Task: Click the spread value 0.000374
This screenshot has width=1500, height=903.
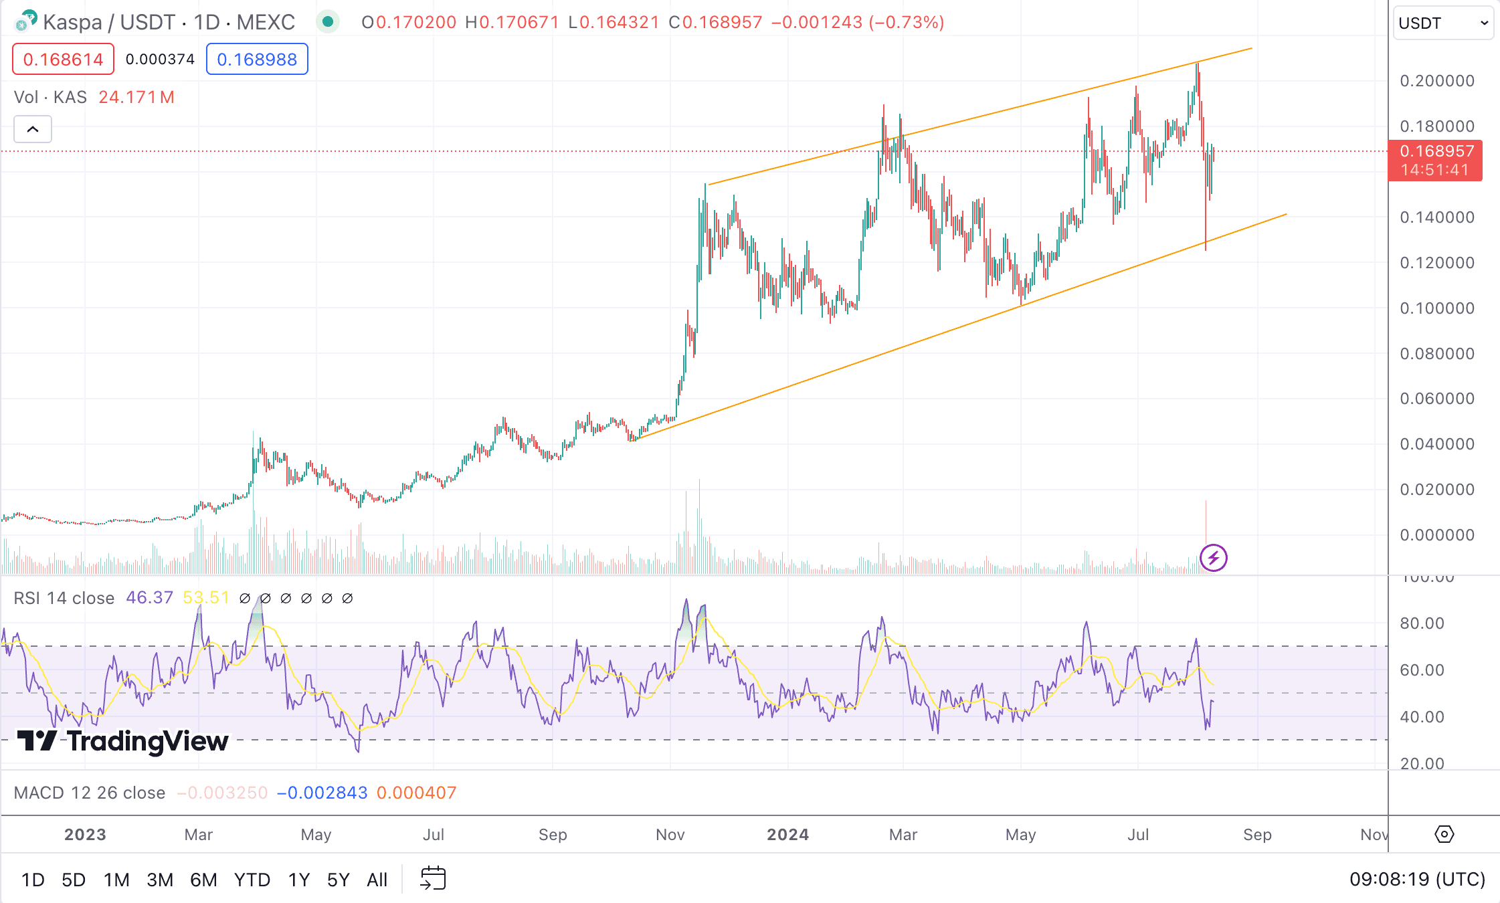Action: pyautogui.click(x=160, y=60)
